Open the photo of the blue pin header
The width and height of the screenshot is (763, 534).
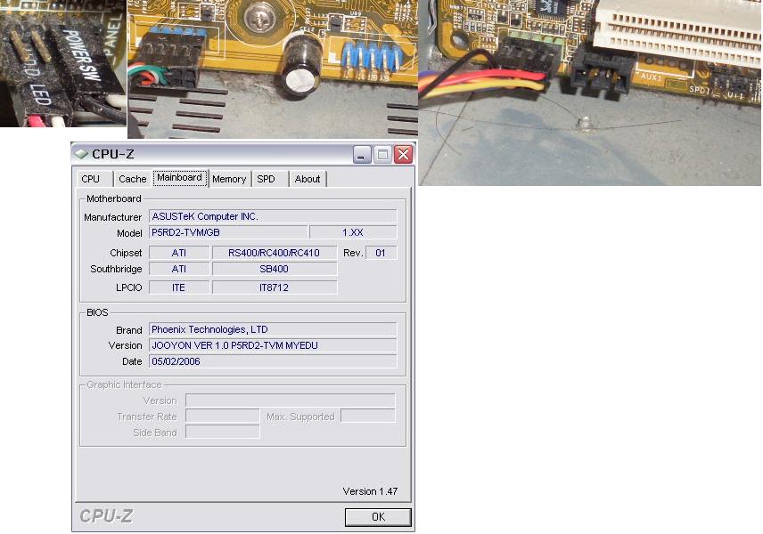(x=273, y=69)
